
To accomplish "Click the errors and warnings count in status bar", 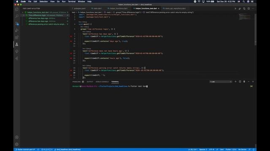I will [47, 149].
